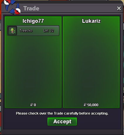Click the Lvl: 32 level text
The image size is (124, 135).
point(49,31)
